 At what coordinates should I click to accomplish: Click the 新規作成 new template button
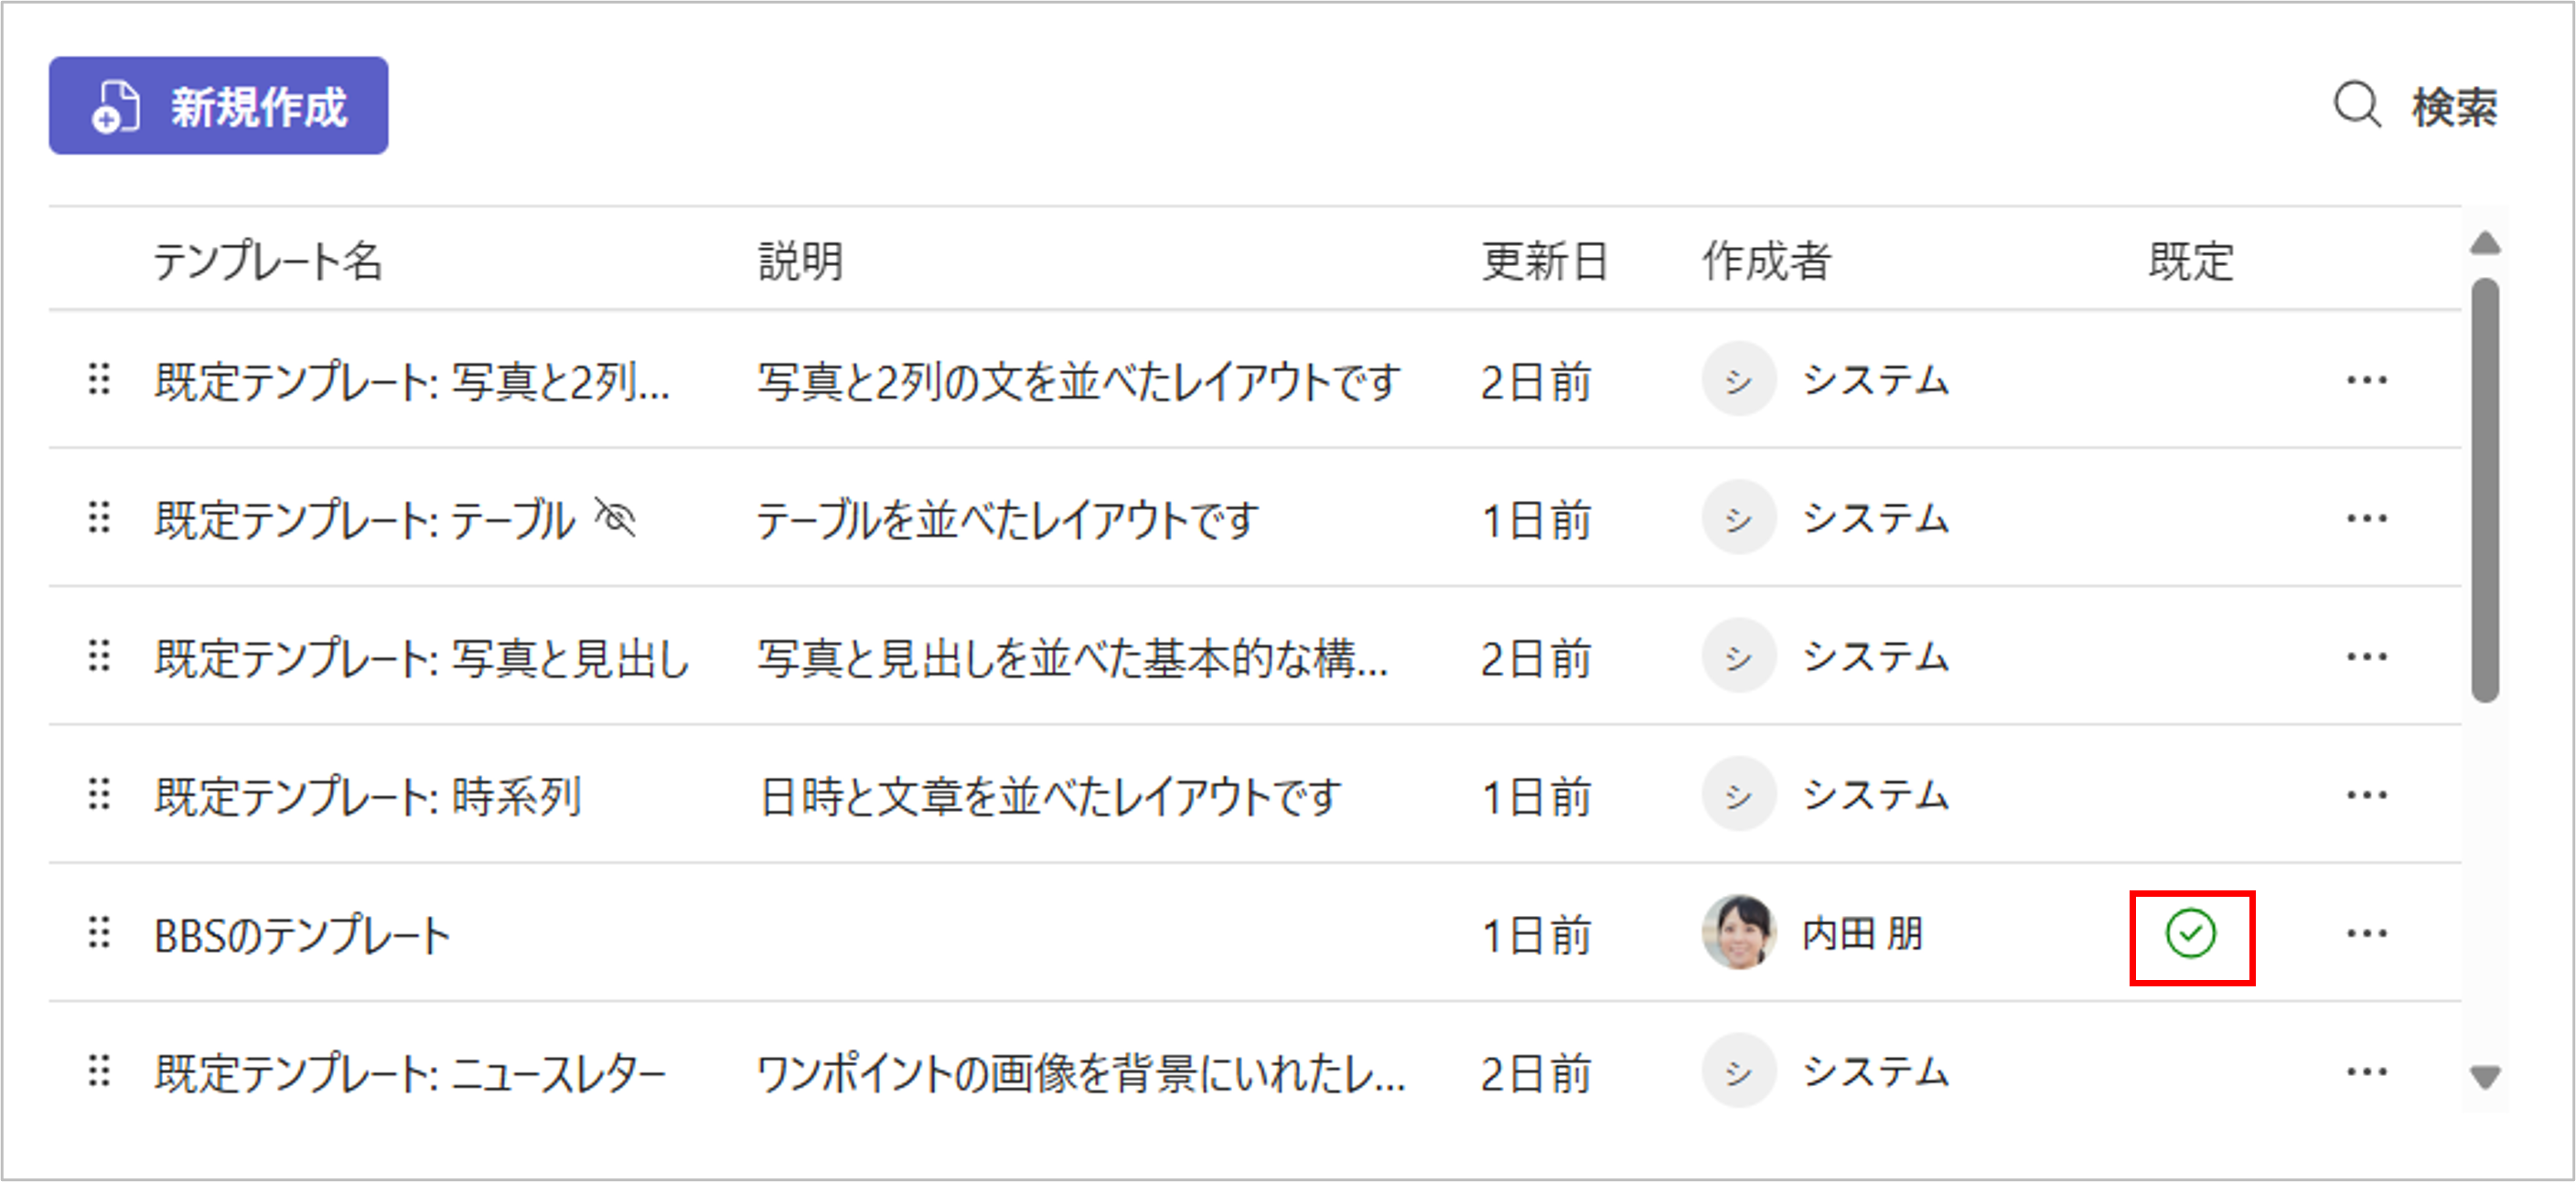(218, 106)
